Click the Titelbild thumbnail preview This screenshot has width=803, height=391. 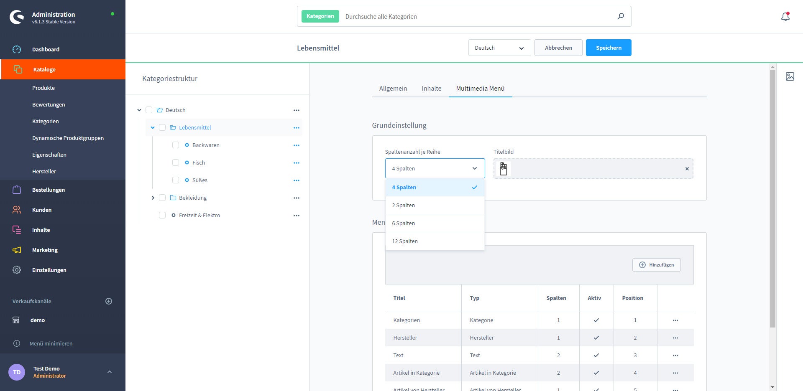504,169
